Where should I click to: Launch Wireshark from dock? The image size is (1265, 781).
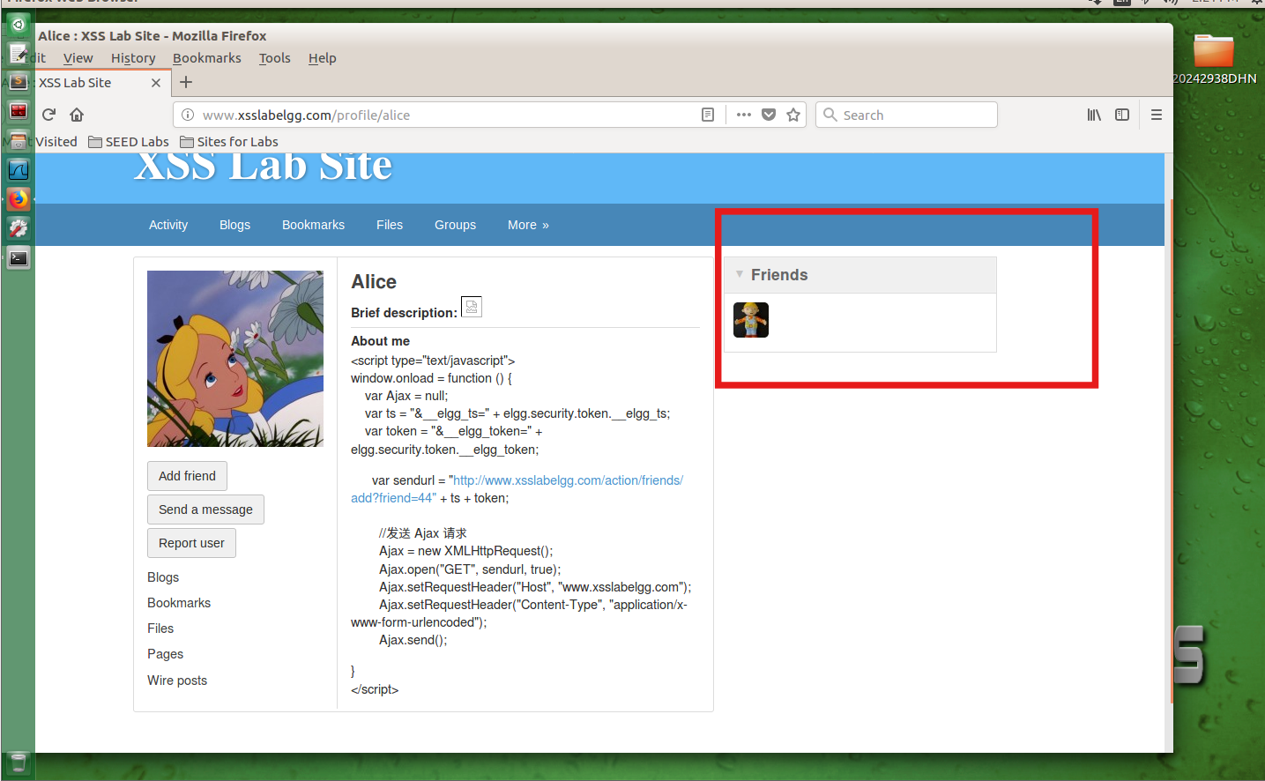pyautogui.click(x=19, y=169)
